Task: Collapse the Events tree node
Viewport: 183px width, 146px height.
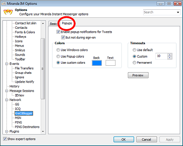Action: [x=7, y=64]
